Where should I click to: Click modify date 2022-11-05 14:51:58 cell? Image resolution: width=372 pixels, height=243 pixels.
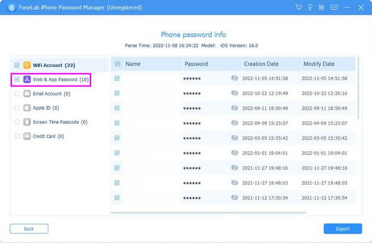324,78
